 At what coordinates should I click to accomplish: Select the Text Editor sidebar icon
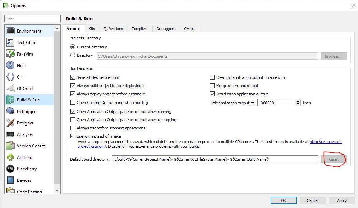pyautogui.click(x=10, y=42)
